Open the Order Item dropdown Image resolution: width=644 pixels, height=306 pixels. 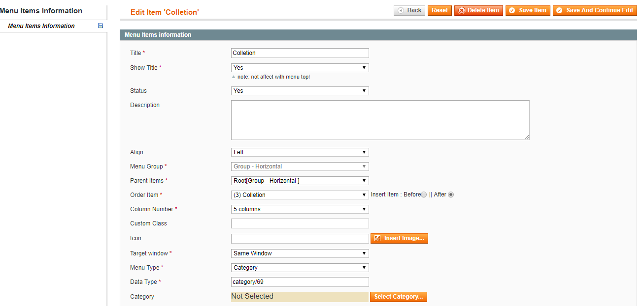click(x=300, y=195)
